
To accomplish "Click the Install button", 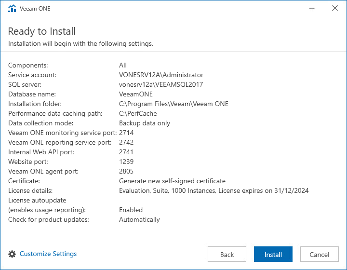I will click(x=273, y=254).
